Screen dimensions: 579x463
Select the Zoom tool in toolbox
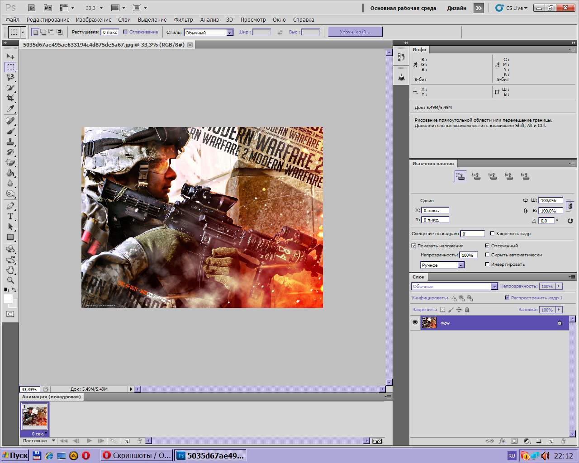click(10, 280)
